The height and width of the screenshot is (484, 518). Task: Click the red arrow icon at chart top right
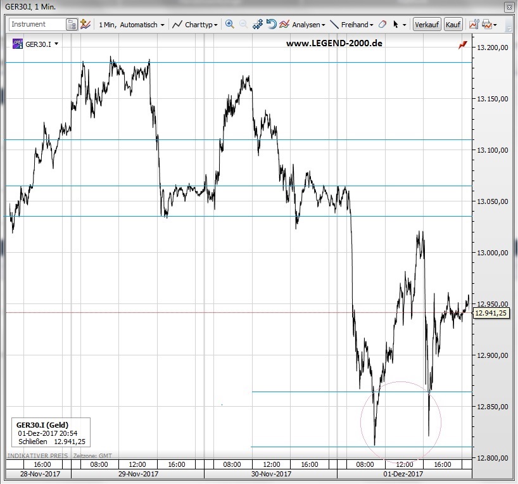463,45
